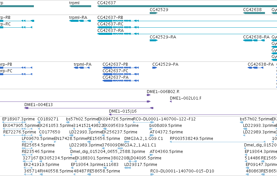This screenshot has height=176, width=277.
Task: Click the RE72276.5prime EST label
Action: [x=20, y=132]
